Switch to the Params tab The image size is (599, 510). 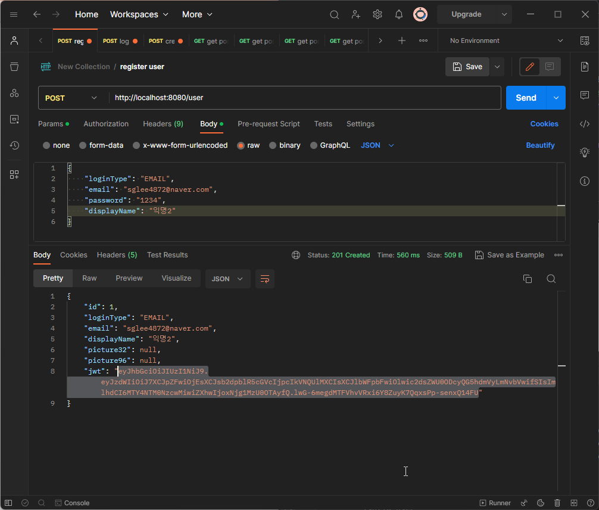54,124
